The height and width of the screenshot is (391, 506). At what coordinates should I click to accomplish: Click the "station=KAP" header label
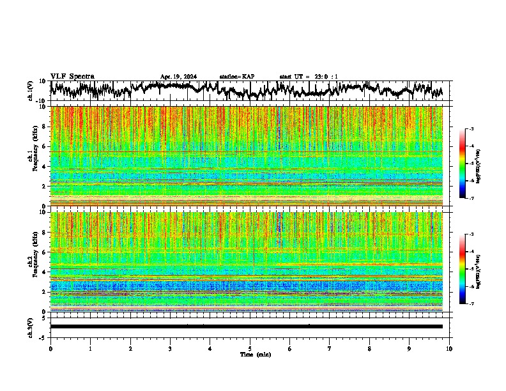[x=237, y=77]
